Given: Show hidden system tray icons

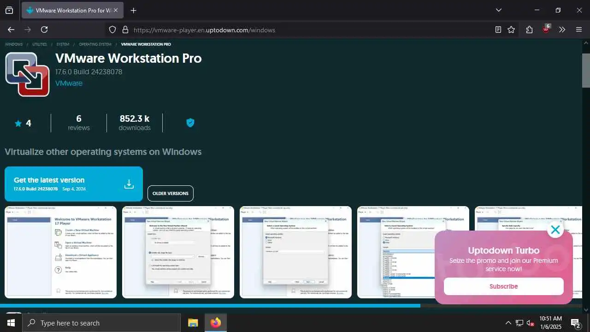Looking at the screenshot, I should tap(508, 323).
